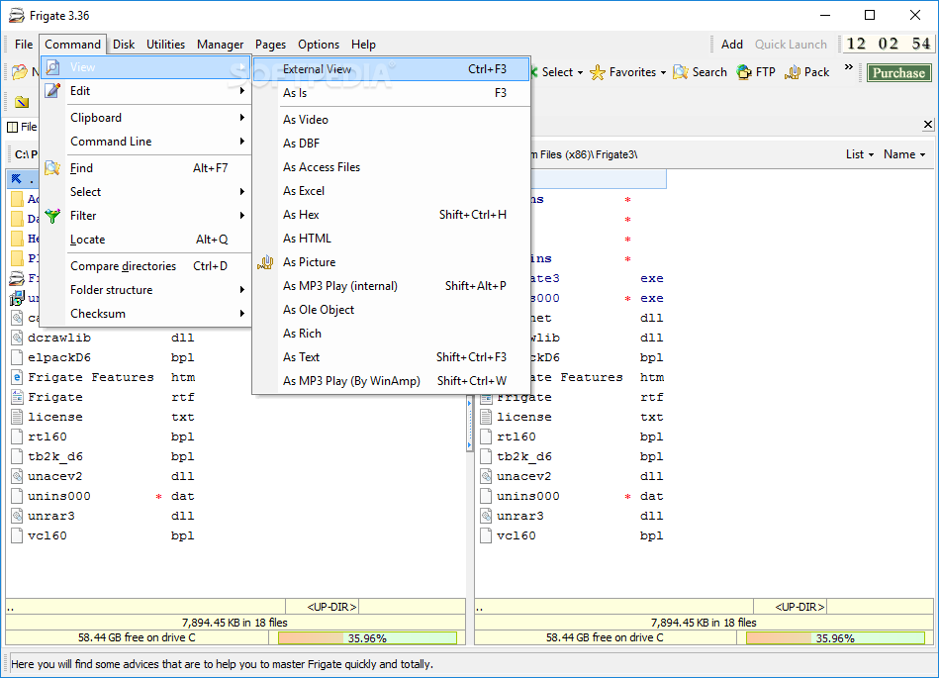
Task: Show more toolbar buttons via chevron
Action: (x=849, y=67)
